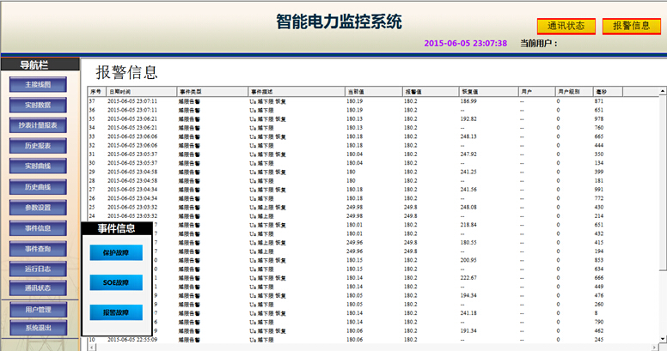Open 参数设置 settings page
The image size is (667, 351).
point(38,207)
